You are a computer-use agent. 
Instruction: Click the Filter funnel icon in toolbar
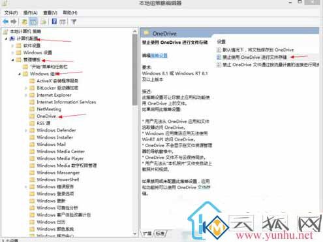click(x=74, y=22)
